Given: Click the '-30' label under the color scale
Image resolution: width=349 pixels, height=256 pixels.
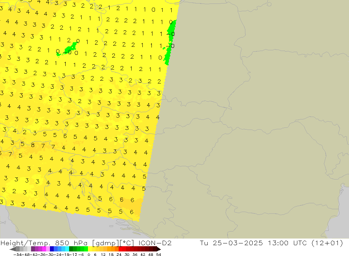Looking at the screenshot, I should coord(50,255).
